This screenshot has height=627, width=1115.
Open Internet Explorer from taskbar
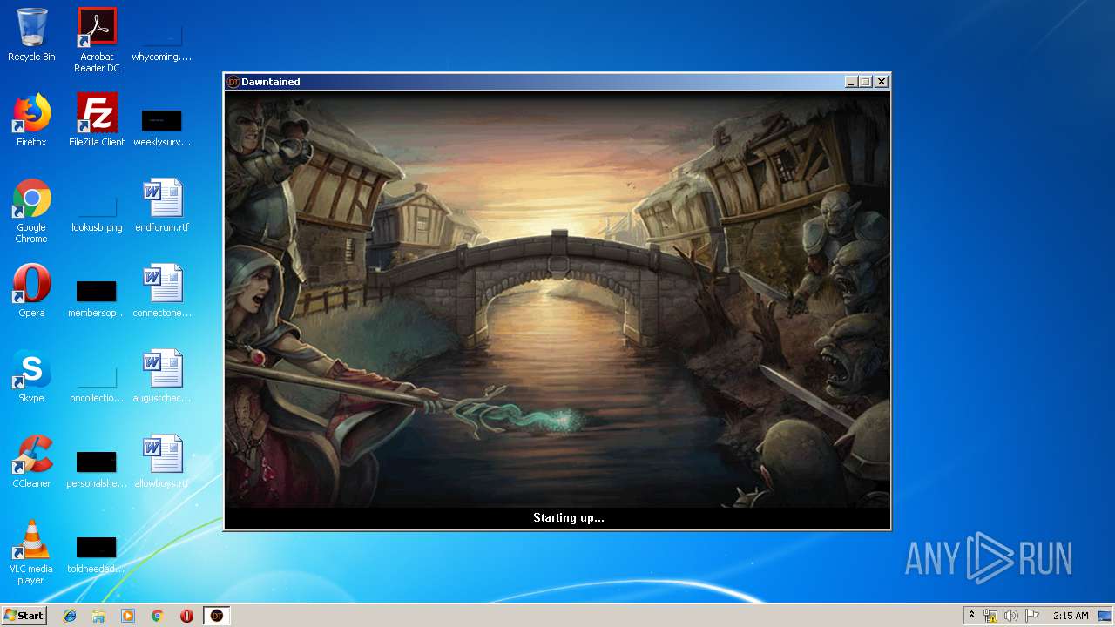click(x=70, y=616)
